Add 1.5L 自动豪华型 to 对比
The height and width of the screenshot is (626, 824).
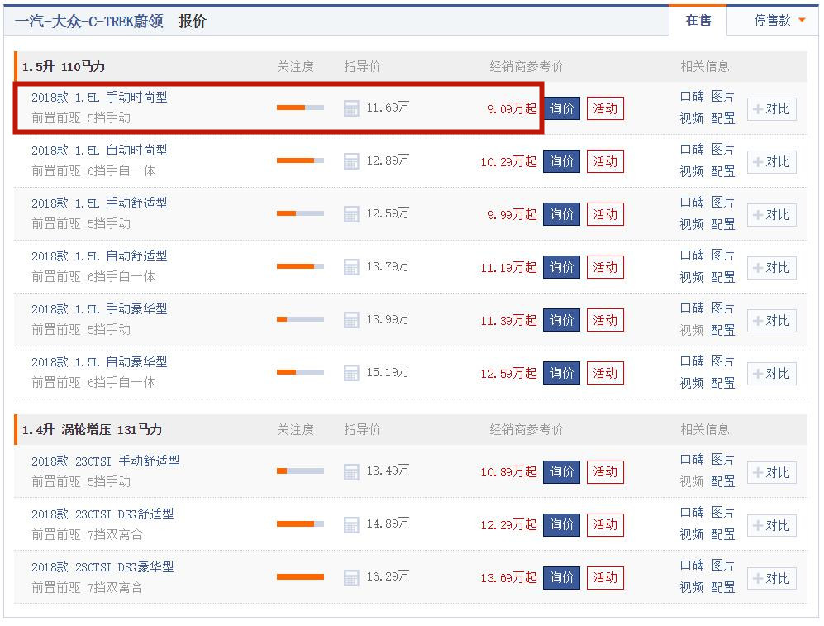coord(771,374)
